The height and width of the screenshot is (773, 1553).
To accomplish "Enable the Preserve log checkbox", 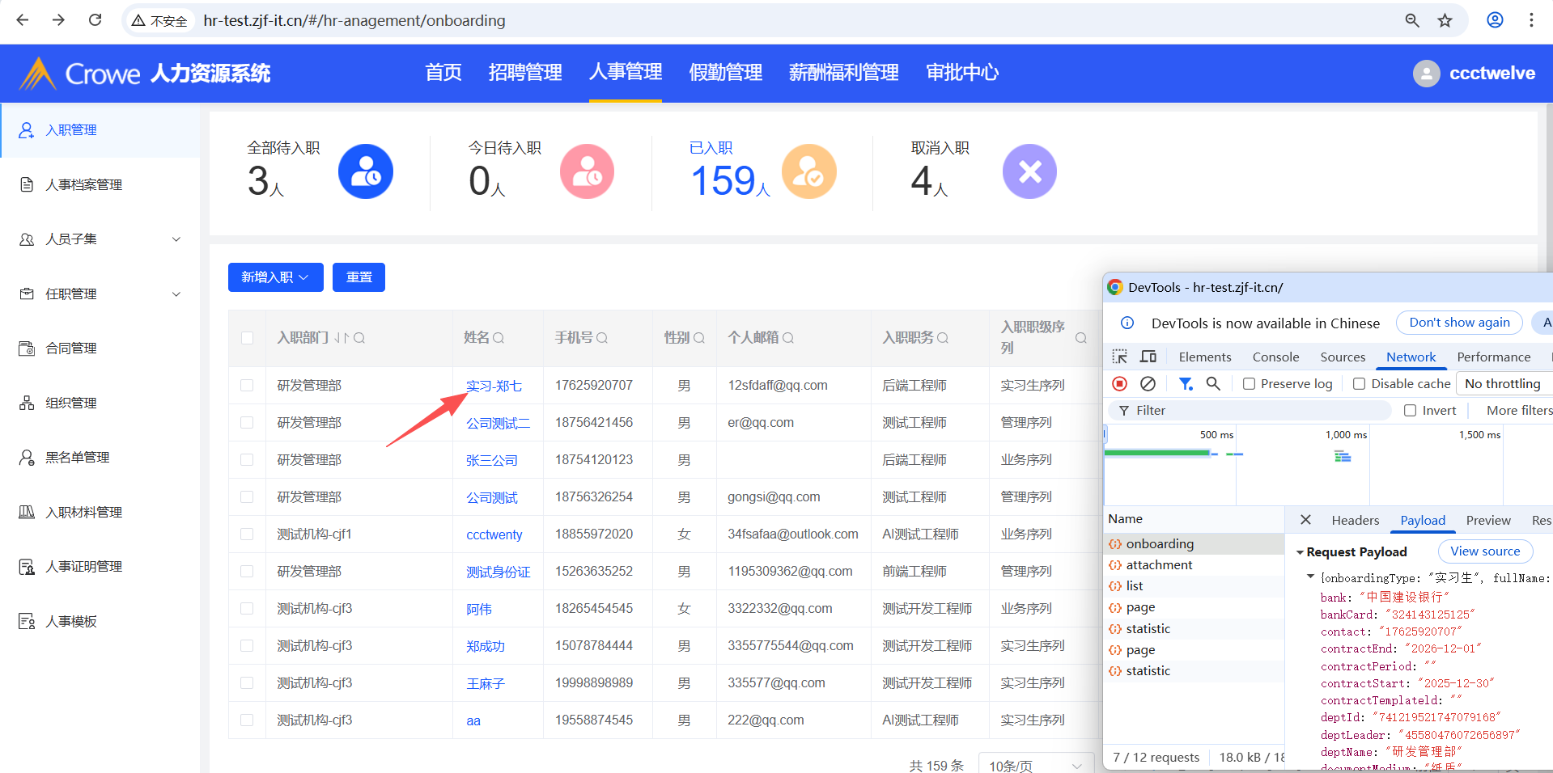I will [1250, 384].
